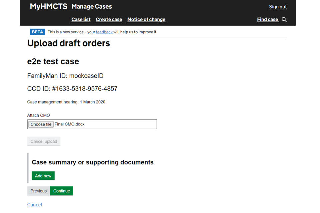Click the Attach CMO label
The image size is (320, 213).
click(39, 115)
